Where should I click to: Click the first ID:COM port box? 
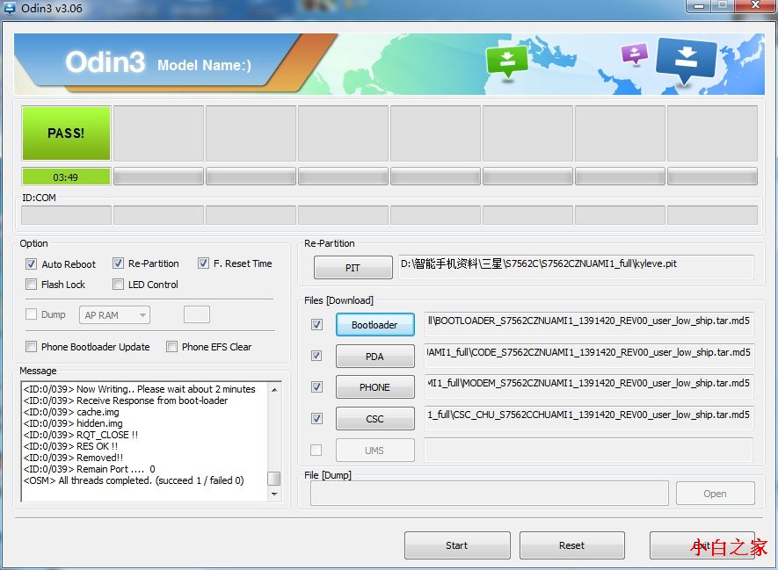coord(66,215)
